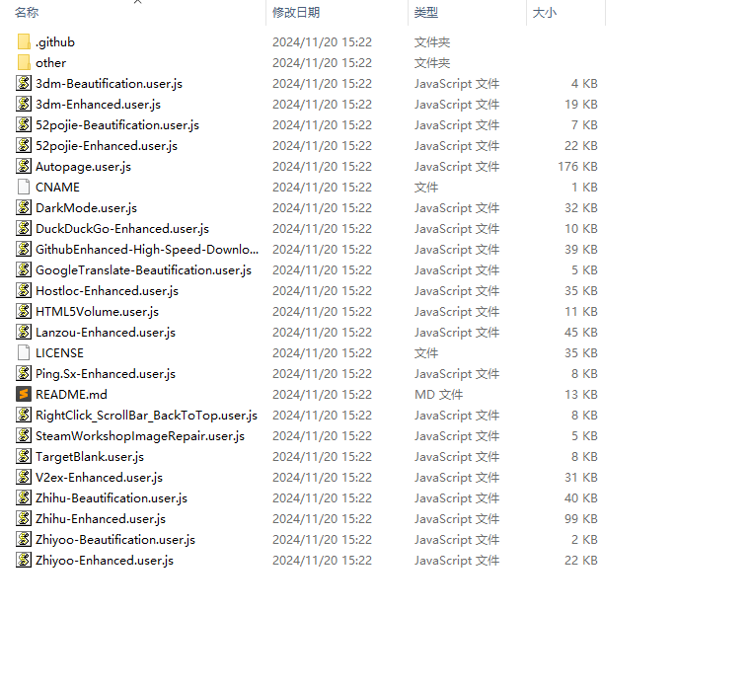This screenshot has width=751, height=686.
Task: Click the Autopage.user.js script icon
Action: point(24,167)
